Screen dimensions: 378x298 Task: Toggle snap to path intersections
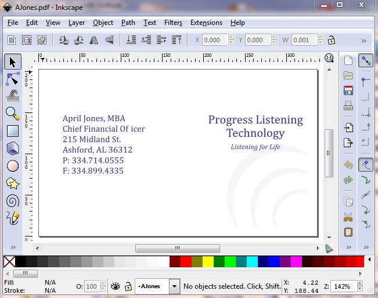tap(366, 194)
